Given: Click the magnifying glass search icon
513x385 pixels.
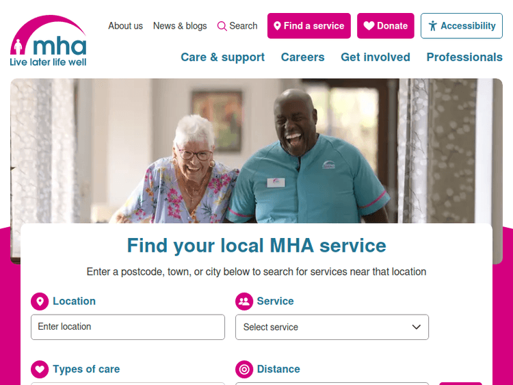Looking at the screenshot, I should 222,26.
